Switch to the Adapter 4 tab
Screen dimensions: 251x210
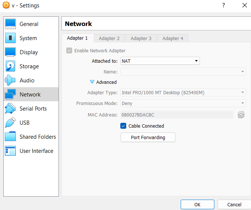click(173, 38)
